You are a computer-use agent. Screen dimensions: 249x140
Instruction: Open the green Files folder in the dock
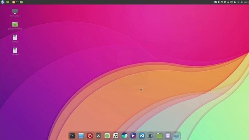click(x=159, y=136)
